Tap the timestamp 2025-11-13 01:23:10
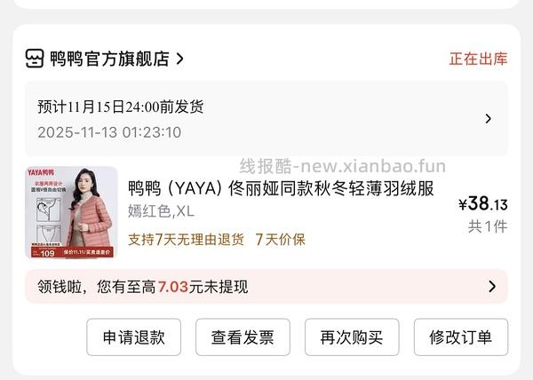 click(x=109, y=132)
